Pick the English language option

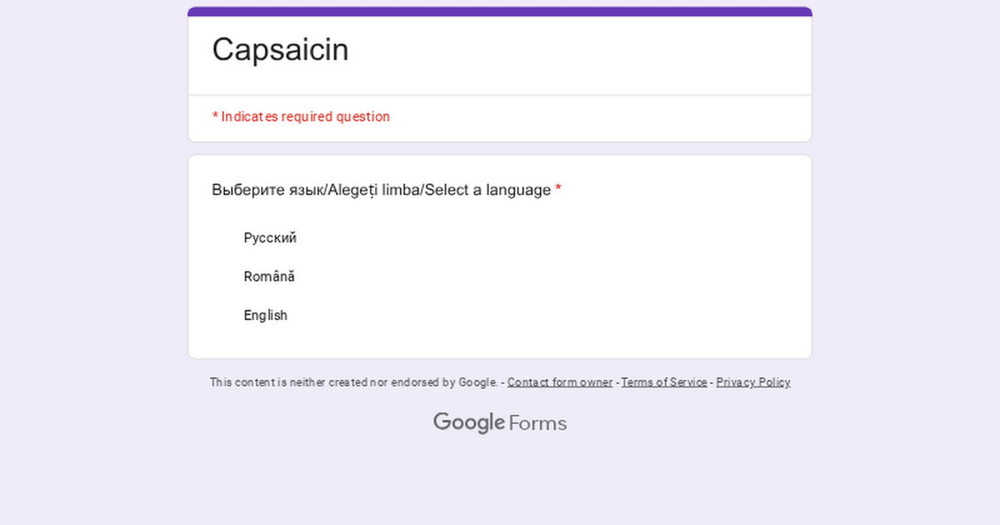tap(265, 316)
